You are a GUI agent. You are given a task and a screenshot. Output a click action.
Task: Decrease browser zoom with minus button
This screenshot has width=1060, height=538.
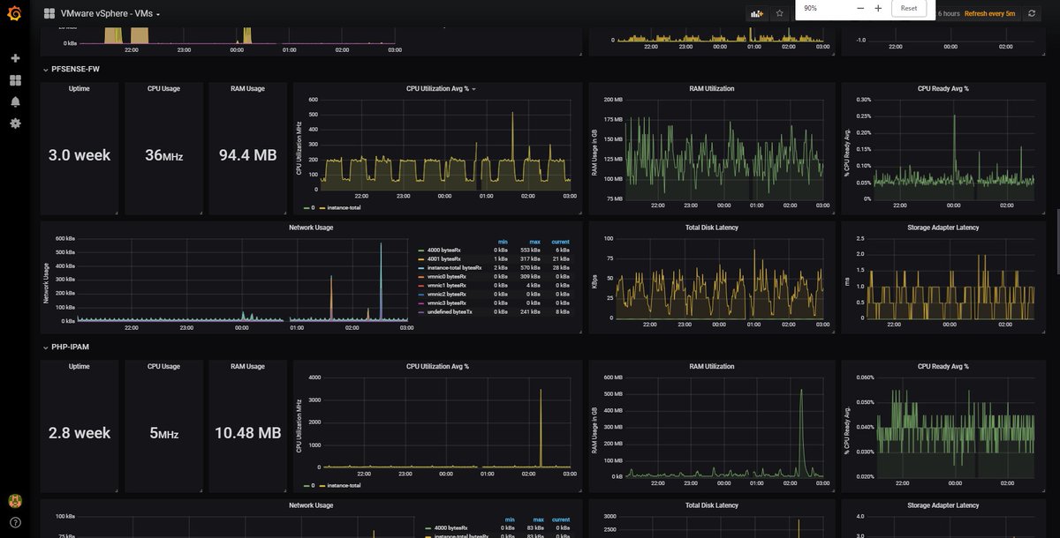click(x=860, y=8)
